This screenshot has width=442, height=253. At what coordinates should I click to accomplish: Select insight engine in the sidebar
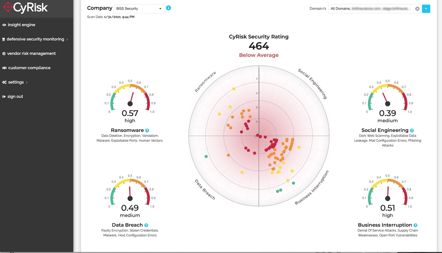[22, 25]
